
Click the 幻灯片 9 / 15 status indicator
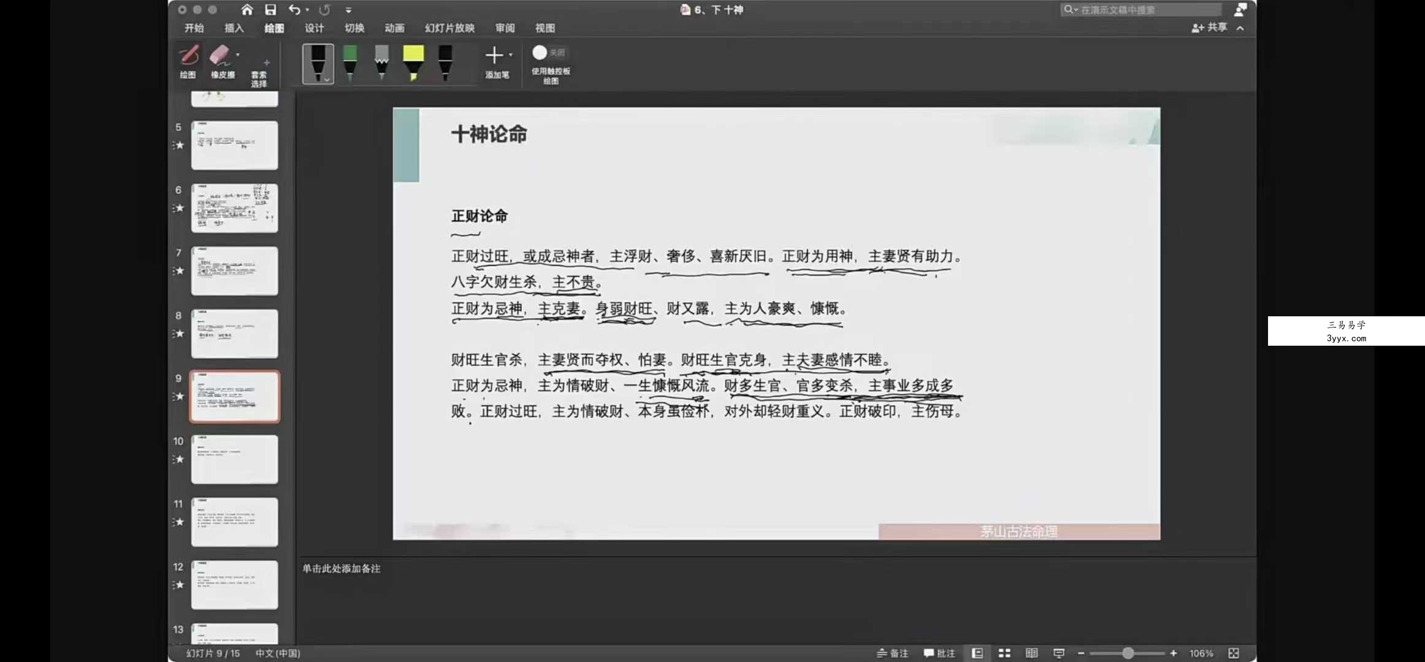click(x=213, y=653)
